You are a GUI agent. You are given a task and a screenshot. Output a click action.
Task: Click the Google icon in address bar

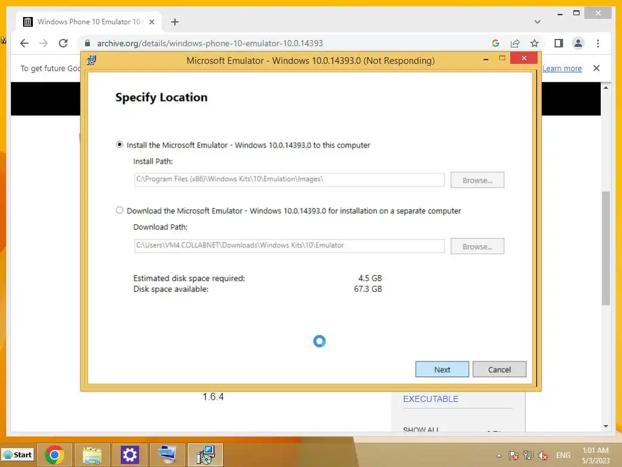coord(496,43)
